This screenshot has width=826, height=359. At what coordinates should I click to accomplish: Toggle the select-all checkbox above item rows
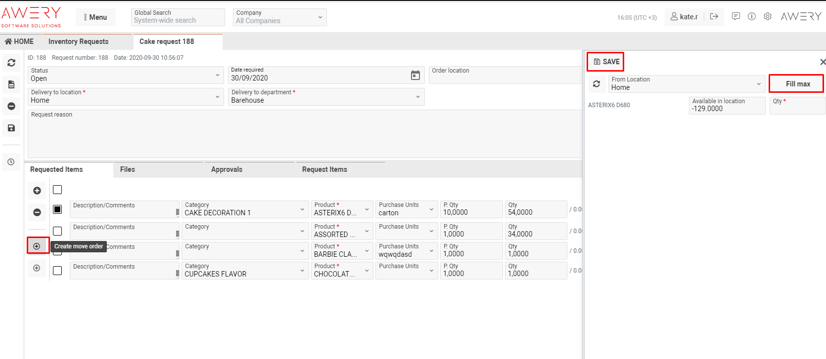[x=57, y=190]
